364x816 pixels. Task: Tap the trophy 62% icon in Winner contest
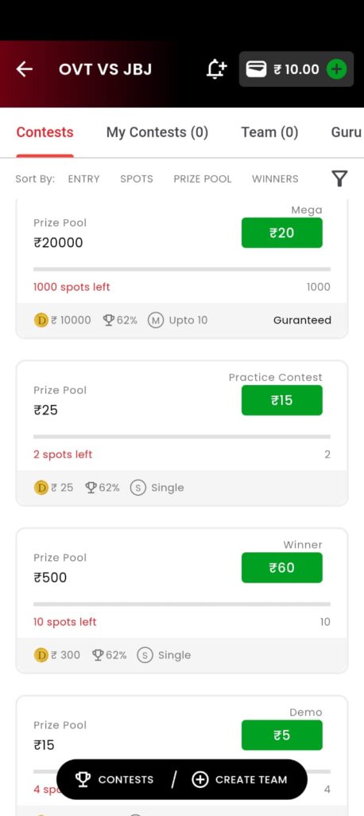98,655
